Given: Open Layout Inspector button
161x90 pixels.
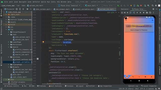Looking at the screenshot, I should coord(149,86).
